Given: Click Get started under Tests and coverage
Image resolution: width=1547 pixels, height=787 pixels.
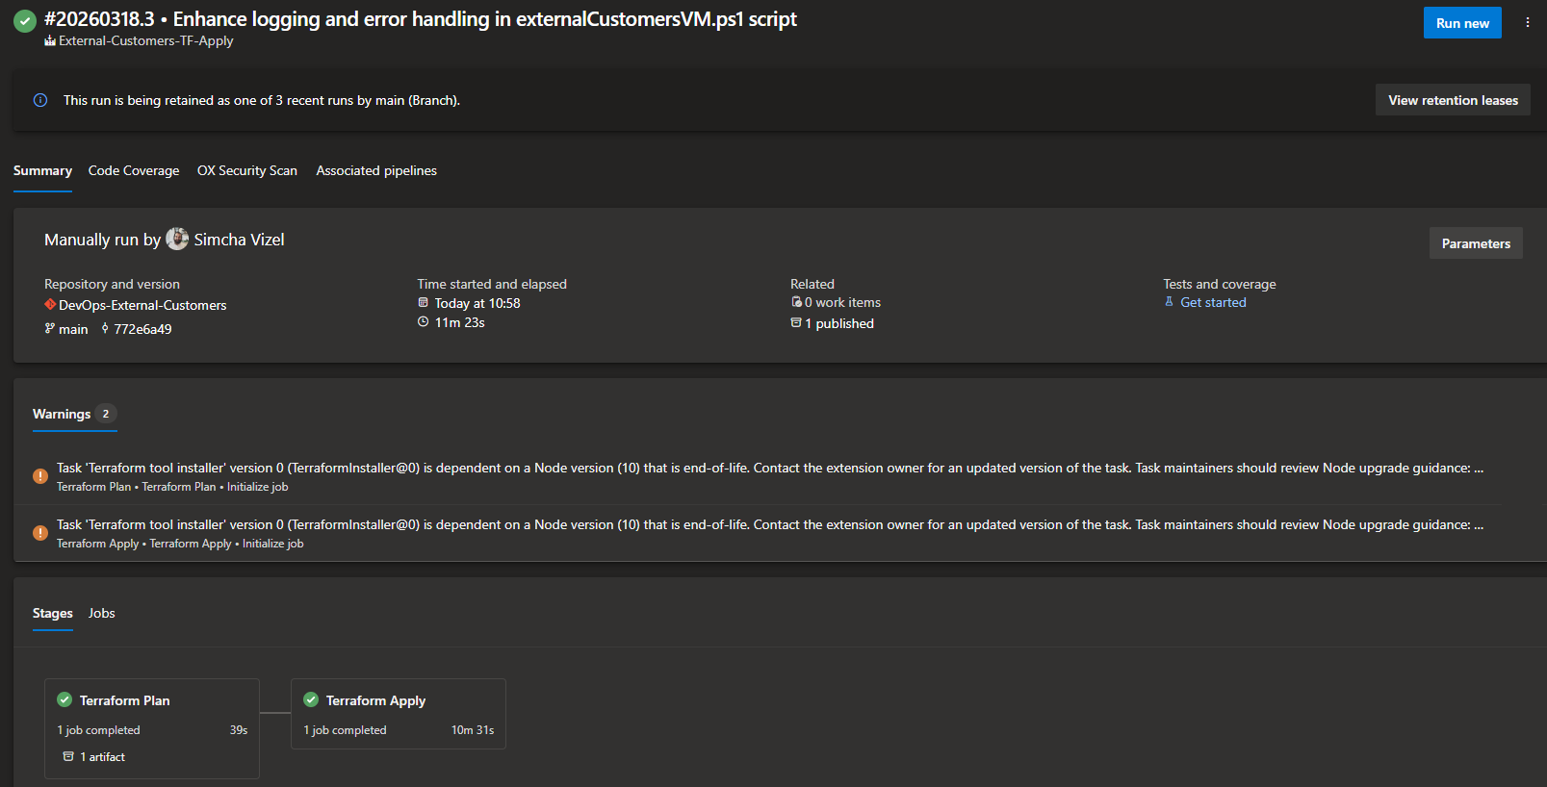Looking at the screenshot, I should coord(1213,302).
